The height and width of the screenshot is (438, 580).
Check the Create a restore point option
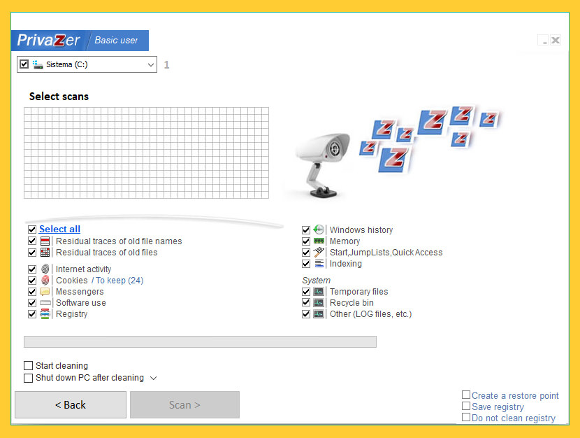pos(465,395)
